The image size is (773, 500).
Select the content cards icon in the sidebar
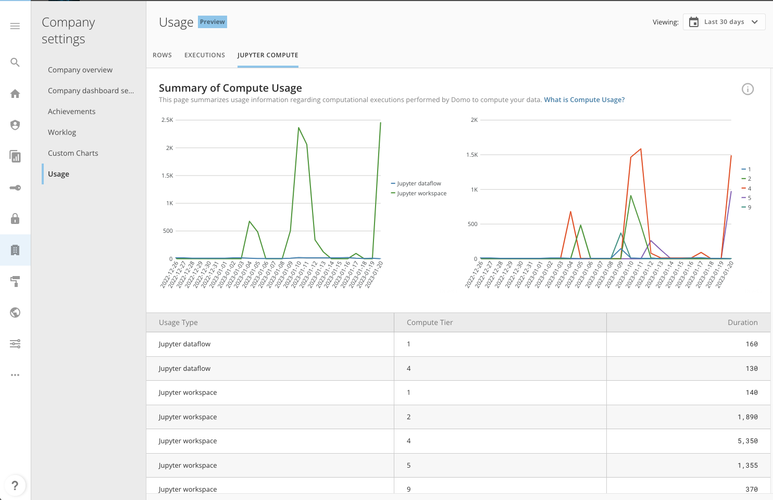pos(15,156)
